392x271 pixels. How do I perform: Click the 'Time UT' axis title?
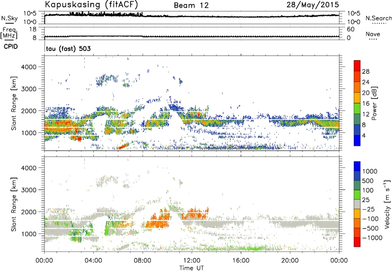192,268
